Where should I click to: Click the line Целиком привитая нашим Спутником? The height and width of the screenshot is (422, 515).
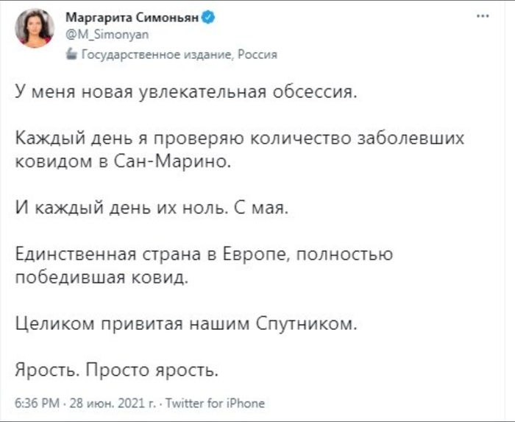pos(186,323)
